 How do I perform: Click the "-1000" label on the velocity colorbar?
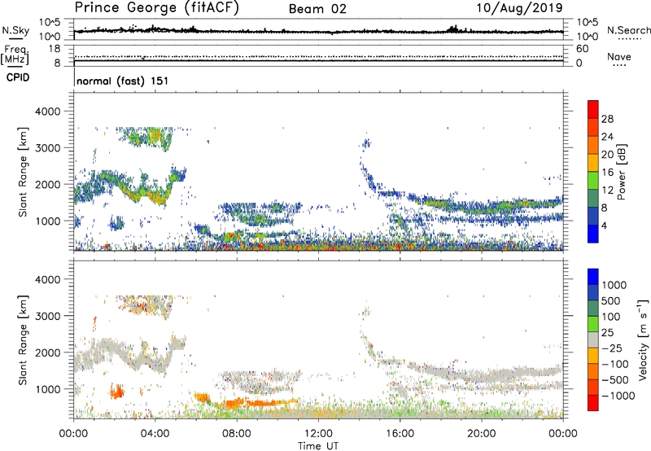618,396
